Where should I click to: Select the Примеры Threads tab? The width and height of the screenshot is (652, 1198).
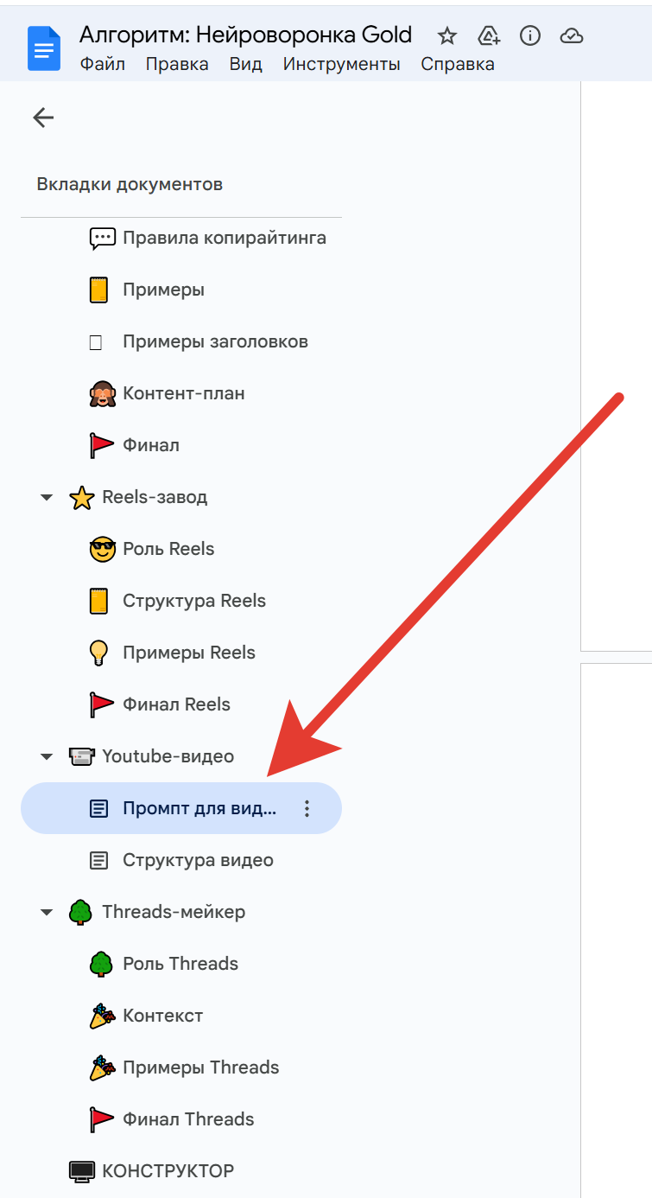pyautogui.click(x=181, y=1067)
